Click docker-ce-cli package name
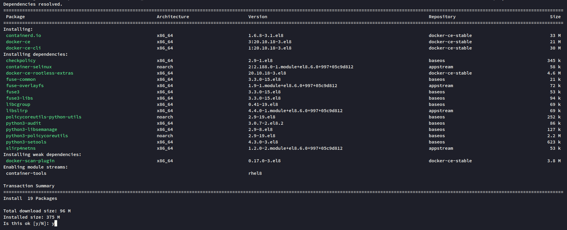The image size is (567, 230). coord(24,48)
